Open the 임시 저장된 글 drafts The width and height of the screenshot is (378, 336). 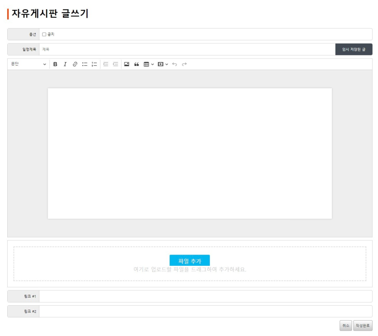tap(354, 49)
